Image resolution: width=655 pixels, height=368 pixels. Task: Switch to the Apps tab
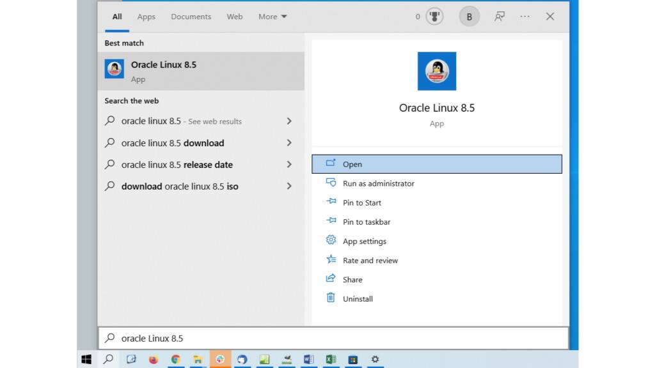pos(146,17)
